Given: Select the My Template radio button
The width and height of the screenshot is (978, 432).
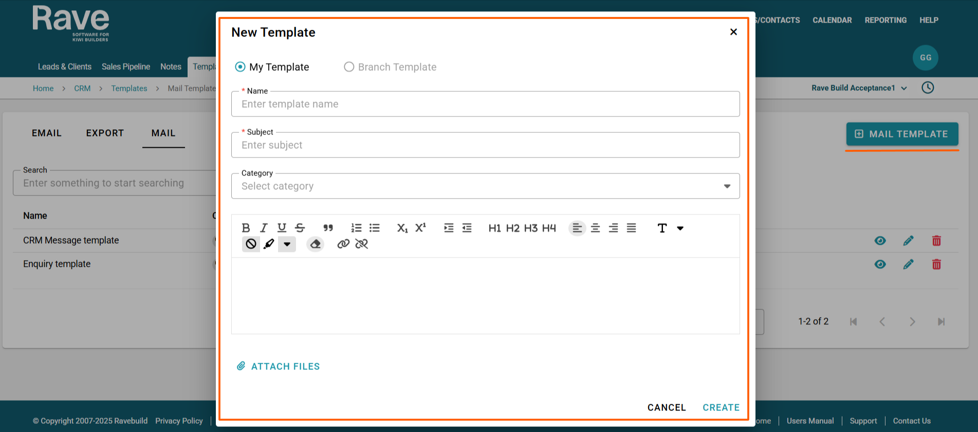Looking at the screenshot, I should [240, 67].
